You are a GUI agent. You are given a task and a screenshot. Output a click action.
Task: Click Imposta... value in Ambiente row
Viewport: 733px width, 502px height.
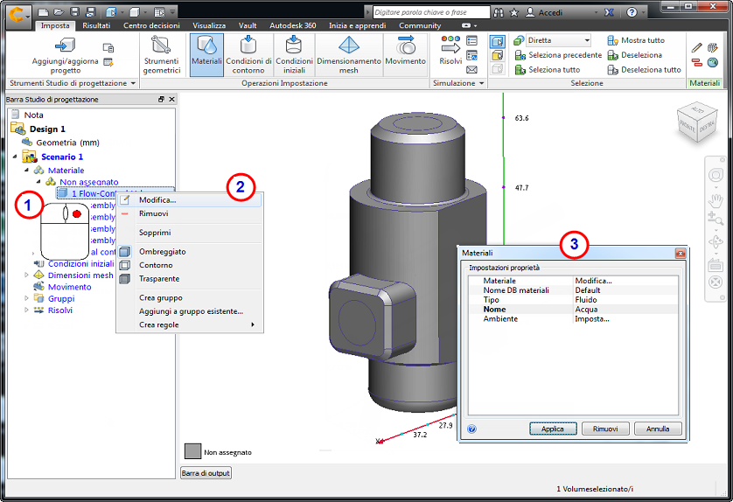[x=592, y=318]
